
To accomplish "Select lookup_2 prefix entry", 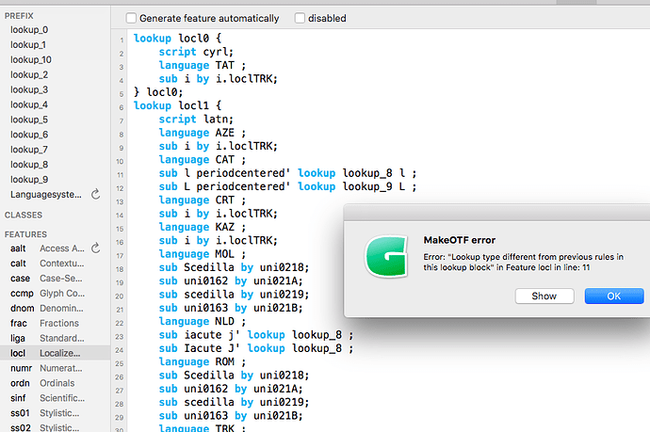I will pos(29,74).
